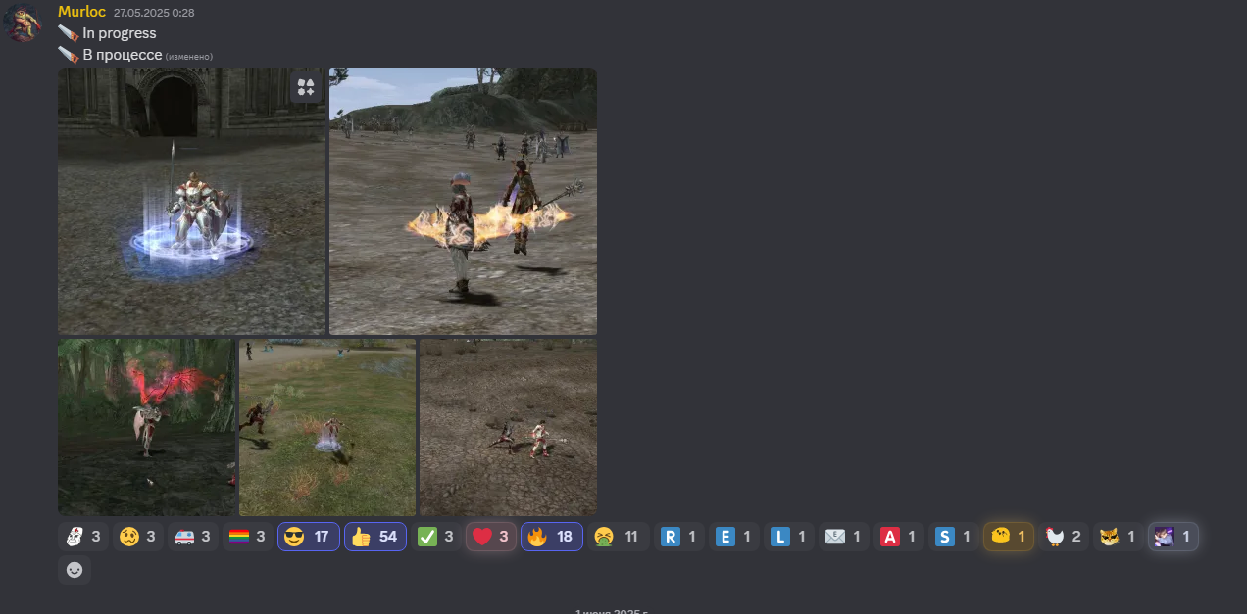Toggle the fire reaction with 18
Image resolution: width=1247 pixels, height=614 pixels.
(x=552, y=537)
